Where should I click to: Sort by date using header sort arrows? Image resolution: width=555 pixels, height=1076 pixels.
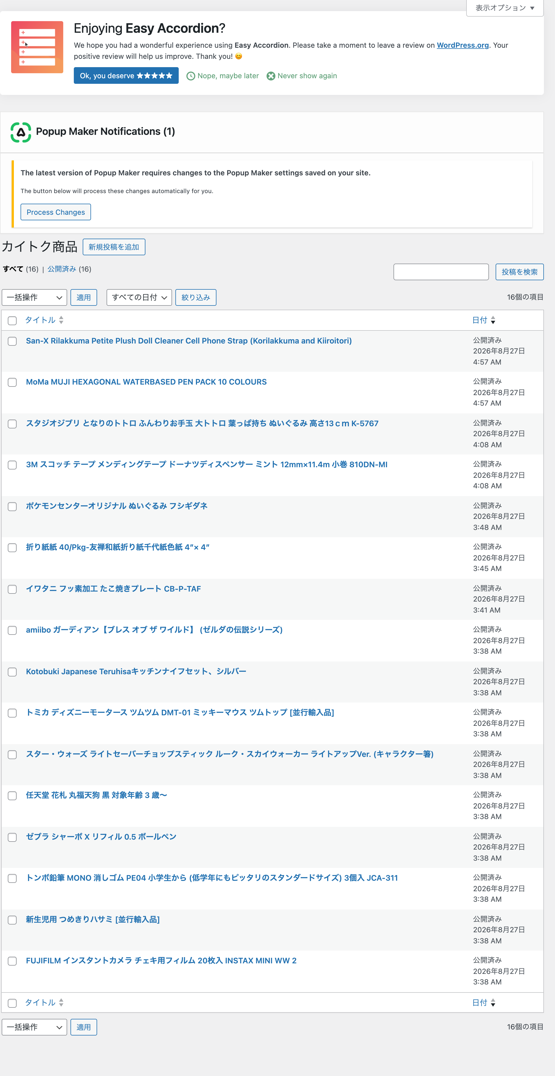click(493, 320)
